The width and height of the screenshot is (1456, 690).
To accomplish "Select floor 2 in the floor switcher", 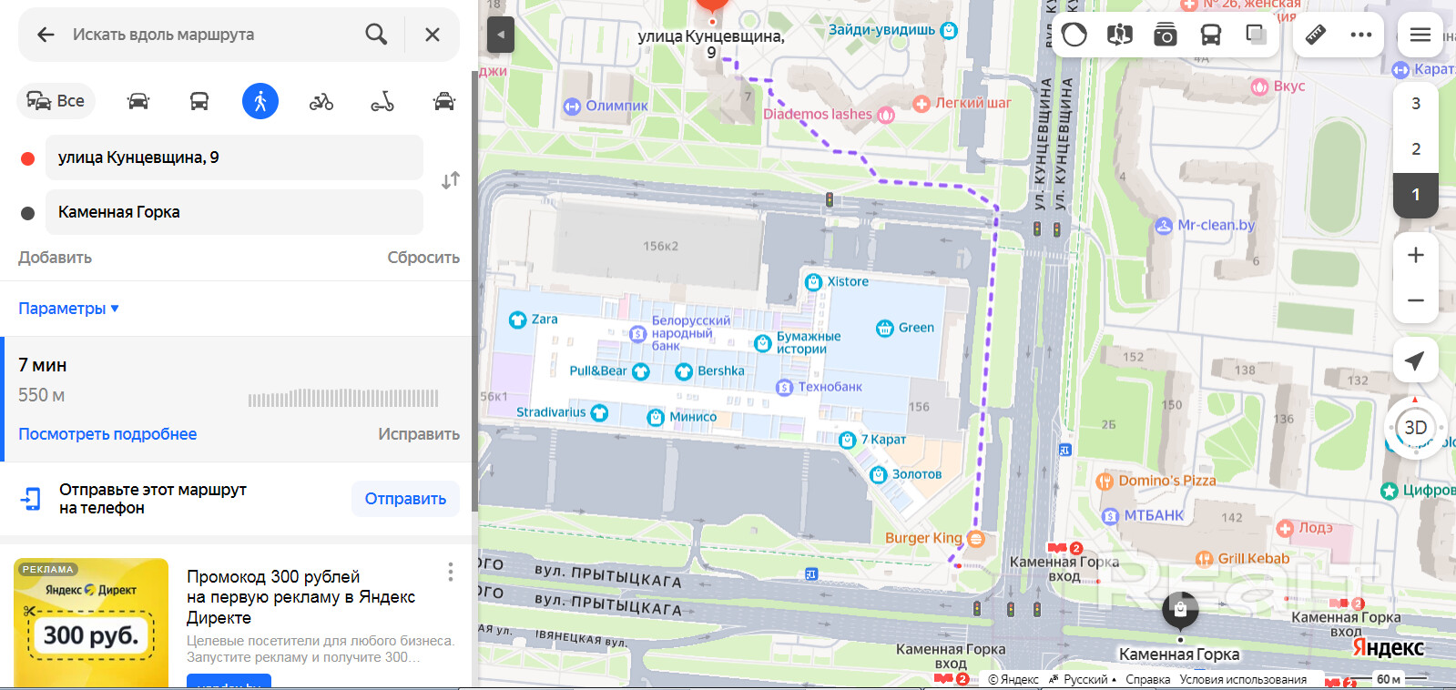I will [x=1416, y=149].
